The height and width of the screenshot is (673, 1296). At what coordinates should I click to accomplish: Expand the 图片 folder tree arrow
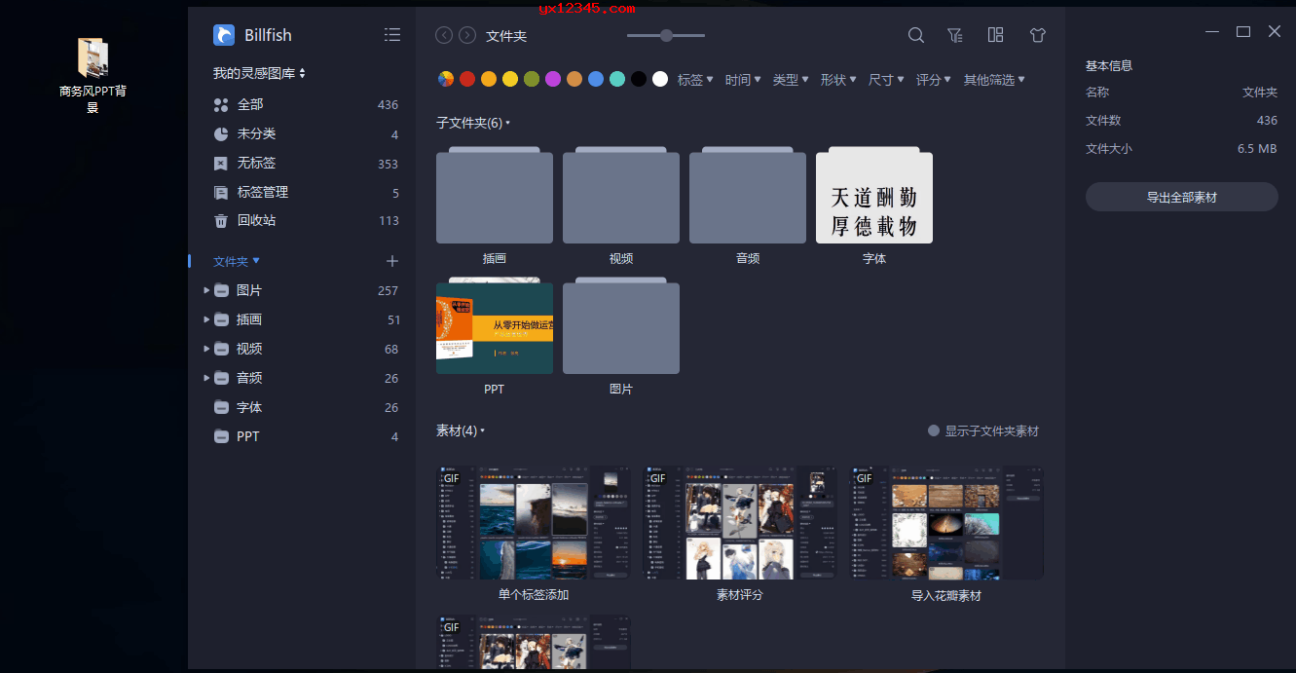tap(206, 290)
